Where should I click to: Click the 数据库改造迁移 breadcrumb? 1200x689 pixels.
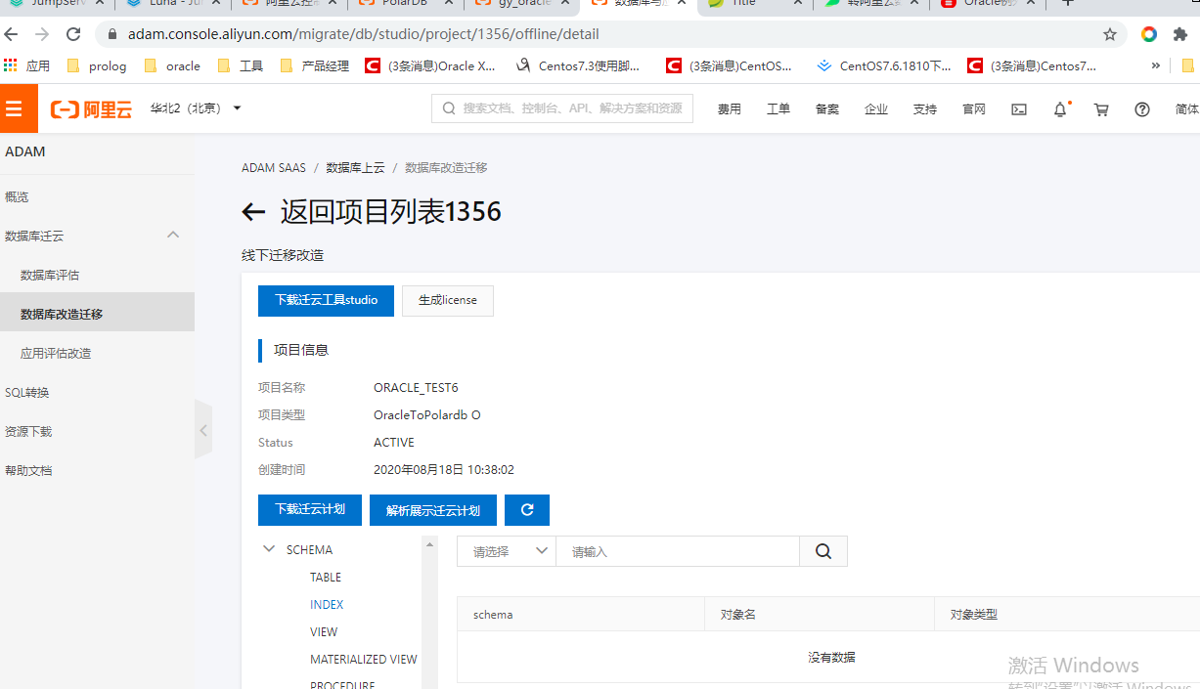coord(446,168)
